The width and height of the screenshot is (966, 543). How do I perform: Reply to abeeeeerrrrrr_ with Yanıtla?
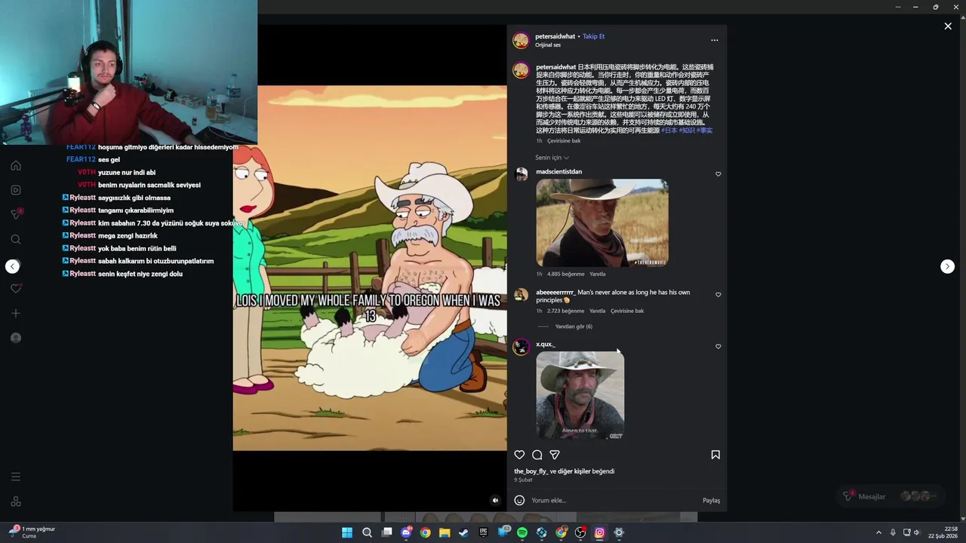[x=597, y=311]
